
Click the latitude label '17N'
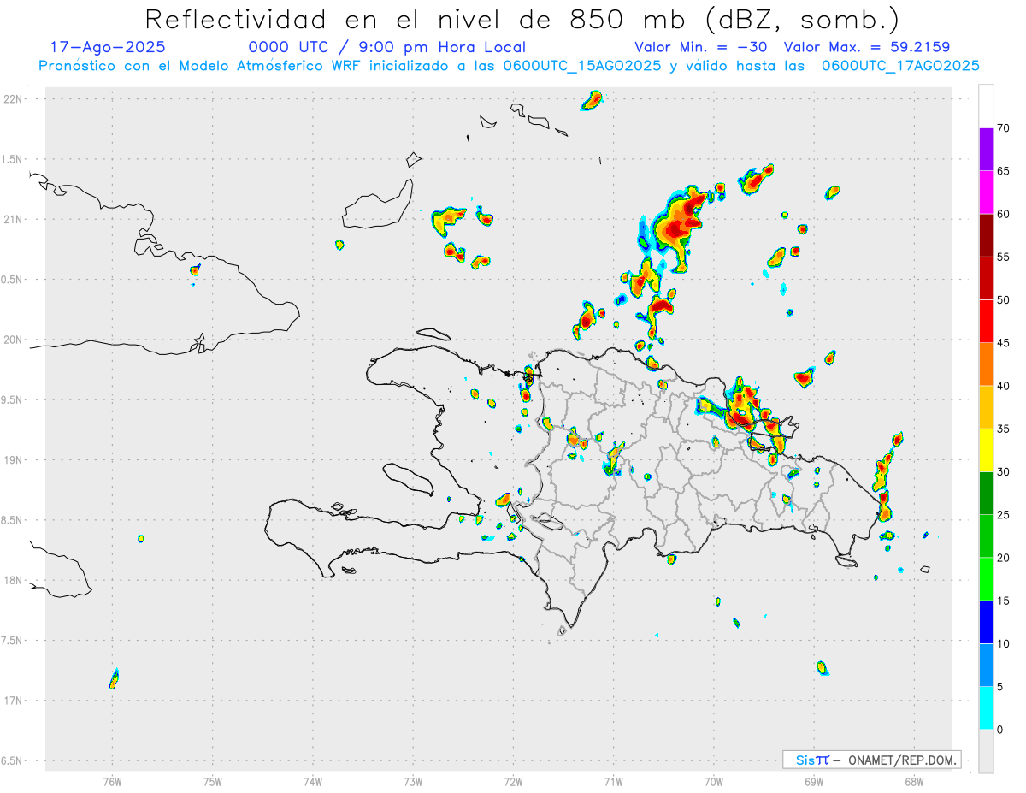[13, 701]
